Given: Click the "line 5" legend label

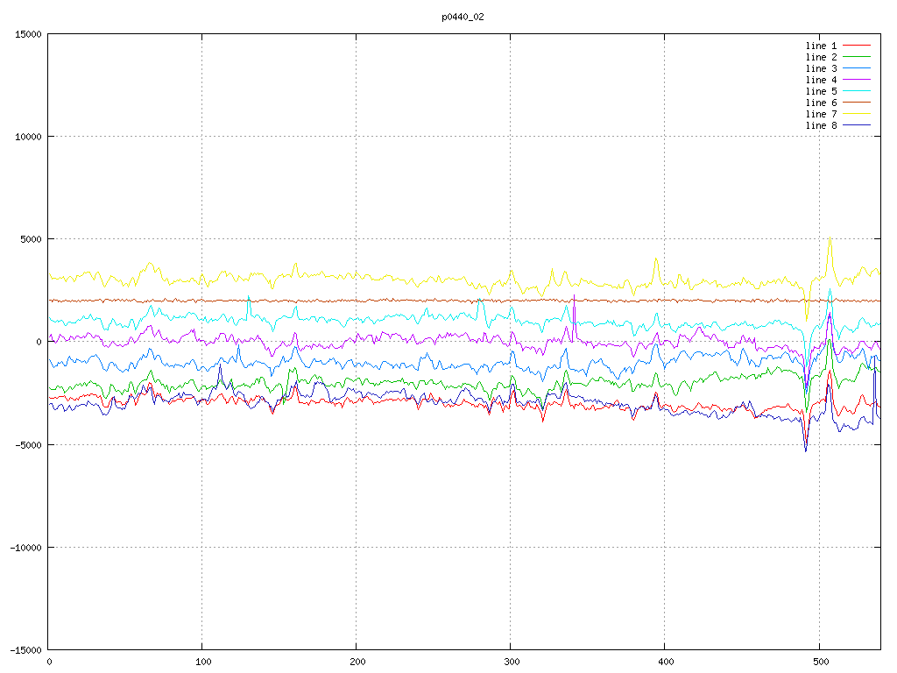Looking at the screenshot, I should 821,91.
